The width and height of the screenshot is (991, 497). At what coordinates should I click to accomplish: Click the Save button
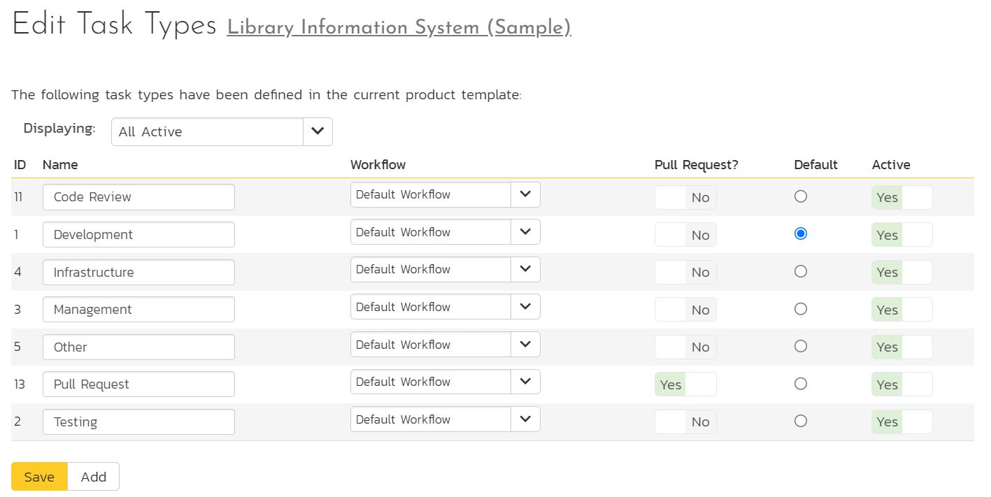click(39, 477)
